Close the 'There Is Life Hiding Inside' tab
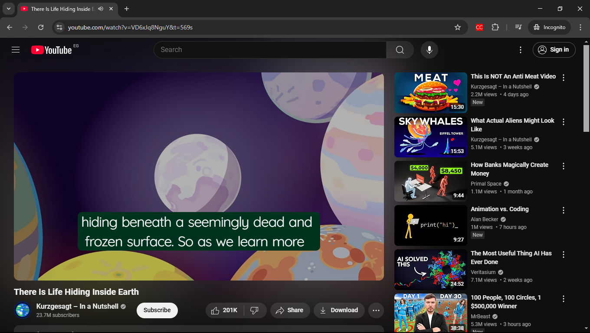 tap(111, 9)
